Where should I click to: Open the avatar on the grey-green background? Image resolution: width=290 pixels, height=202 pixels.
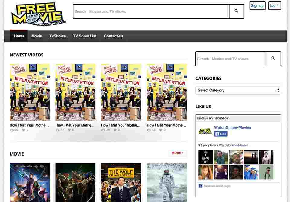(266, 172)
